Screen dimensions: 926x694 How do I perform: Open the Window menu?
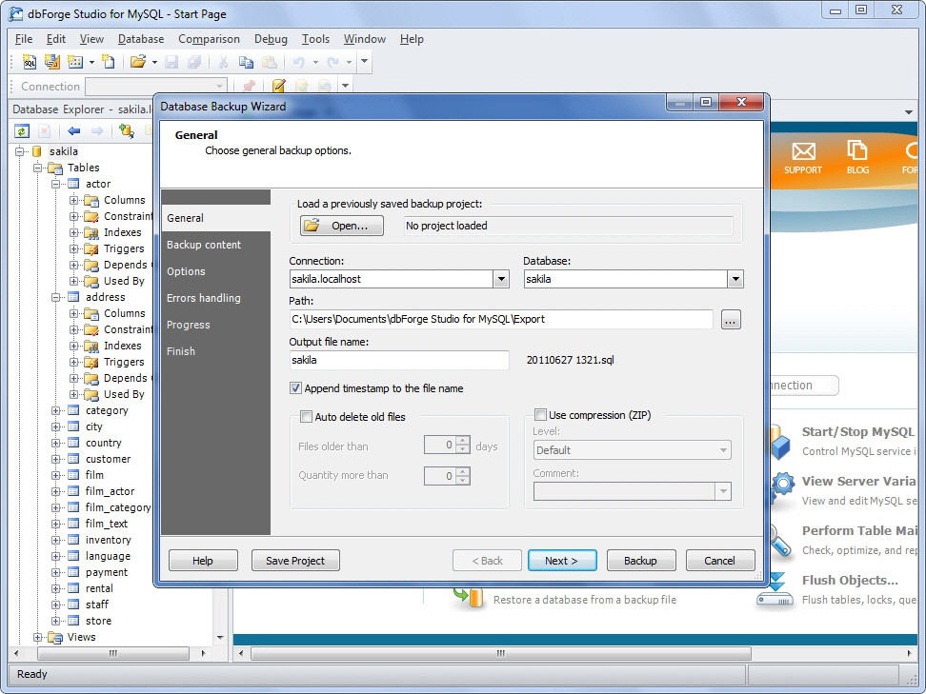(x=364, y=39)
